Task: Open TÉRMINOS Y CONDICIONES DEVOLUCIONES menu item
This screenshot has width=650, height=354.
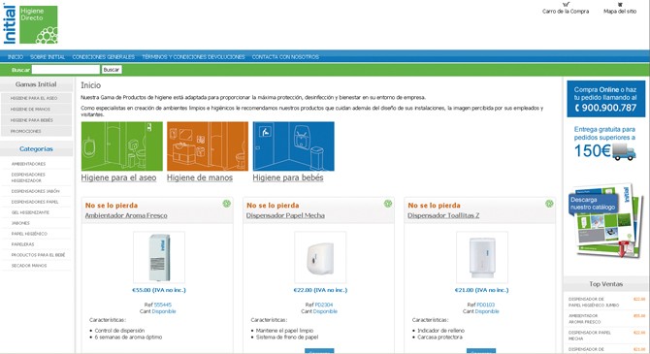Action: tap(194, 57)
